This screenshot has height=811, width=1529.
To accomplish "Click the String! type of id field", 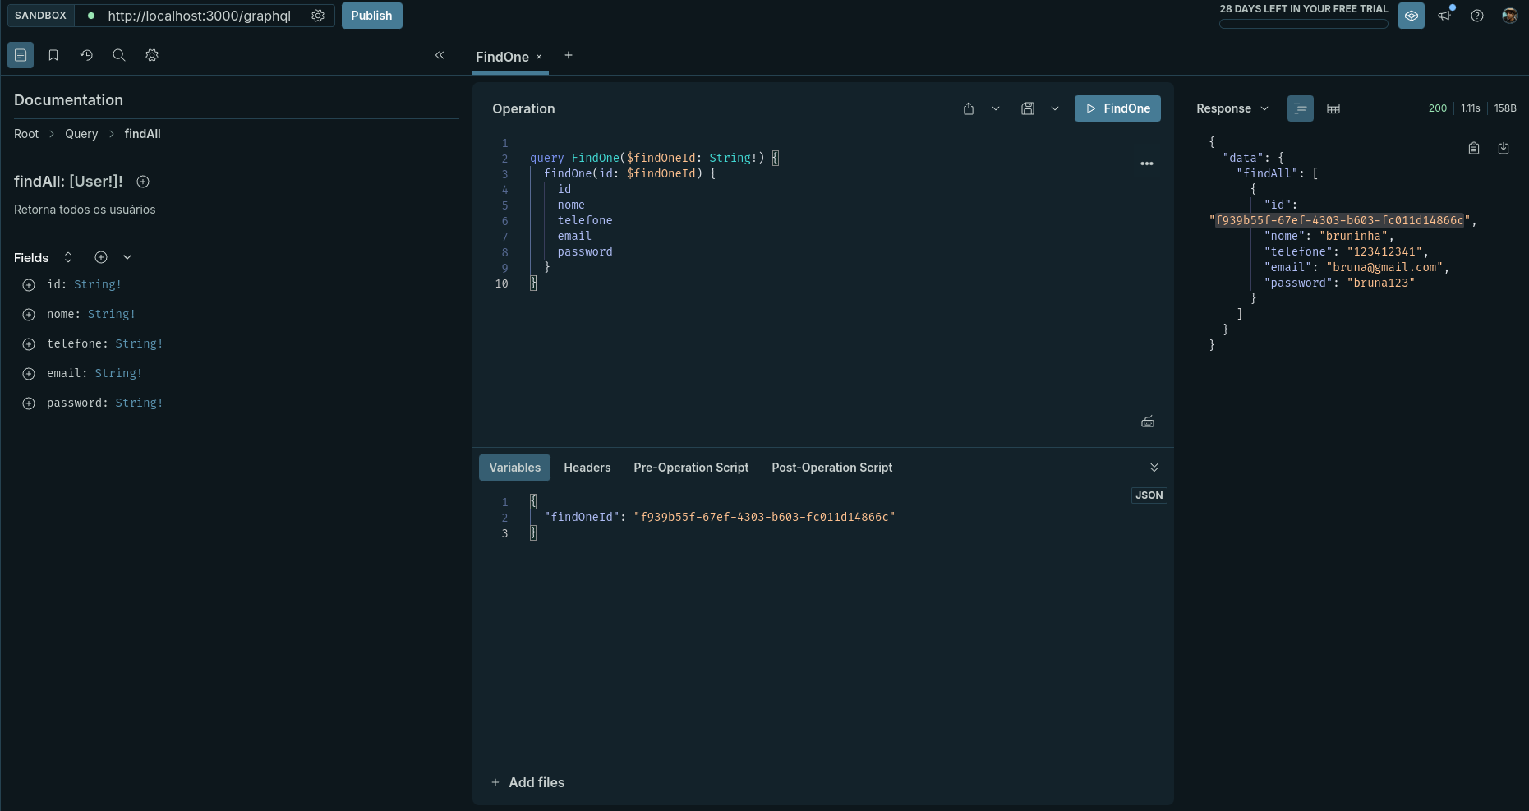I will click(98, 284).
